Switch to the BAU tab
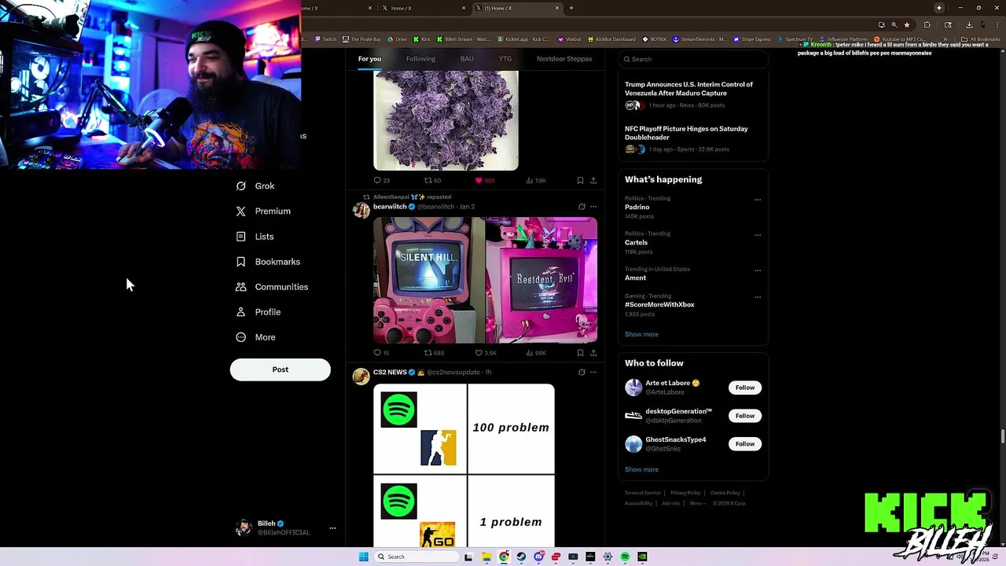The width and height of the screenshot is (1006, 566). pyautogui.click(x=467, y=59)
